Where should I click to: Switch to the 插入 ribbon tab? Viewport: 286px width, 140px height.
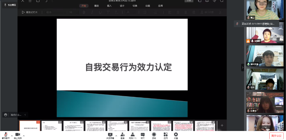pyautogui.click(x=109, y=6)
